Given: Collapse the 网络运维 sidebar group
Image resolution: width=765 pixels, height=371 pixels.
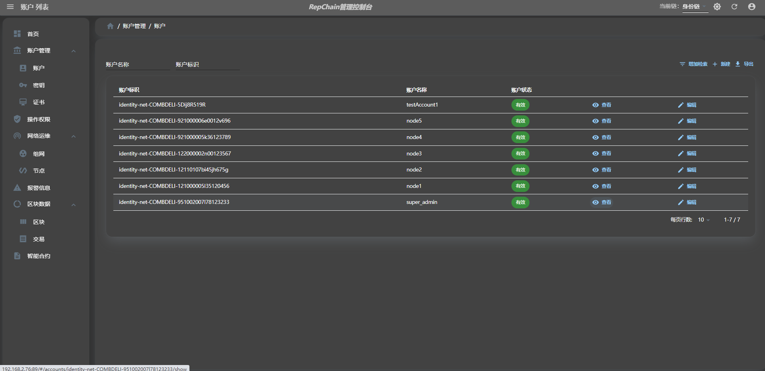Looking at the screenshot, I should 46,136.
